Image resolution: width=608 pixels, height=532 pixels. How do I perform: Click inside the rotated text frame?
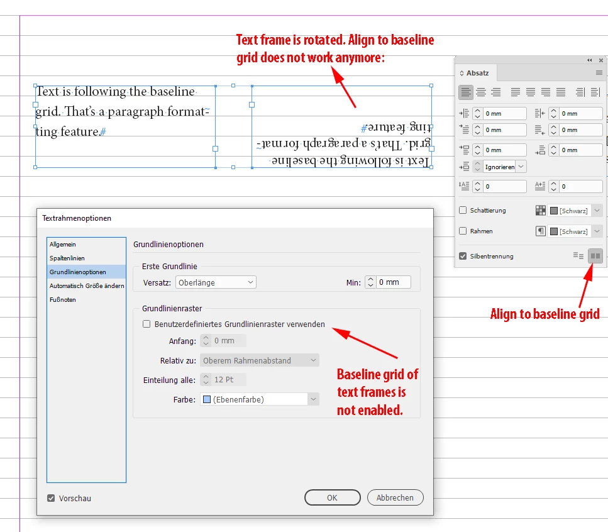click(341, 127)
